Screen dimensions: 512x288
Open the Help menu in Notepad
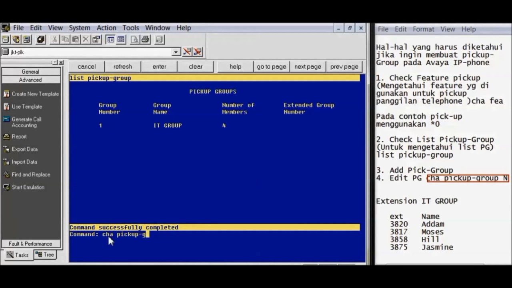(468, 29)
